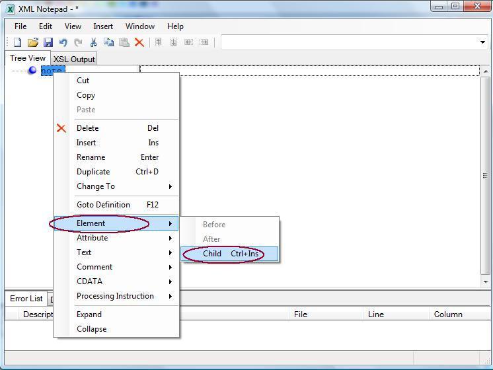Choose Duplicate in the context menu
Screen dimensions: 493x370
coord(116,172)
